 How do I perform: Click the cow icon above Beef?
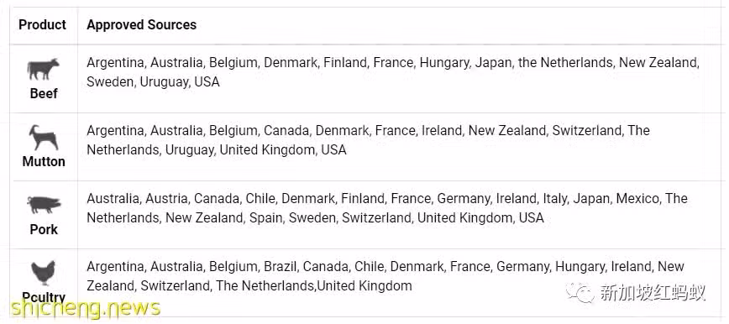tap(43, 70)
